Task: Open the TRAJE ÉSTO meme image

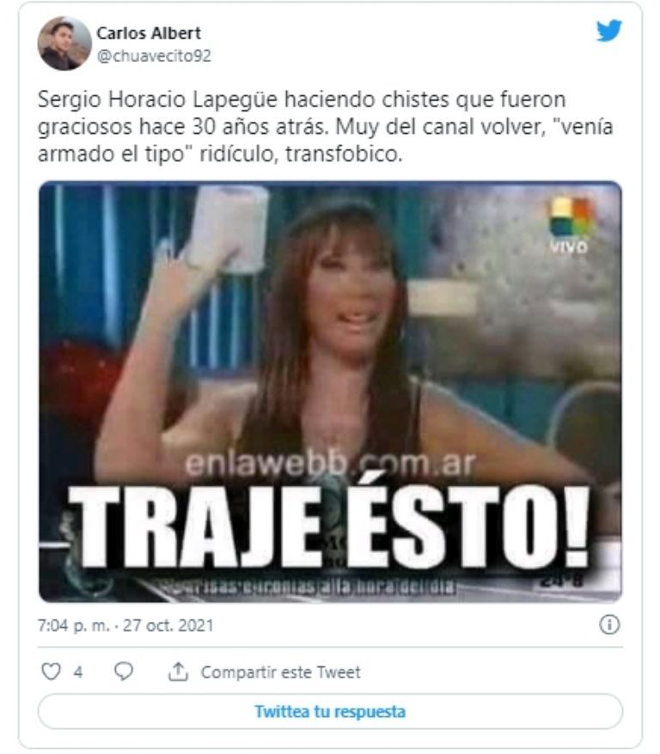Action: [330, 392]
